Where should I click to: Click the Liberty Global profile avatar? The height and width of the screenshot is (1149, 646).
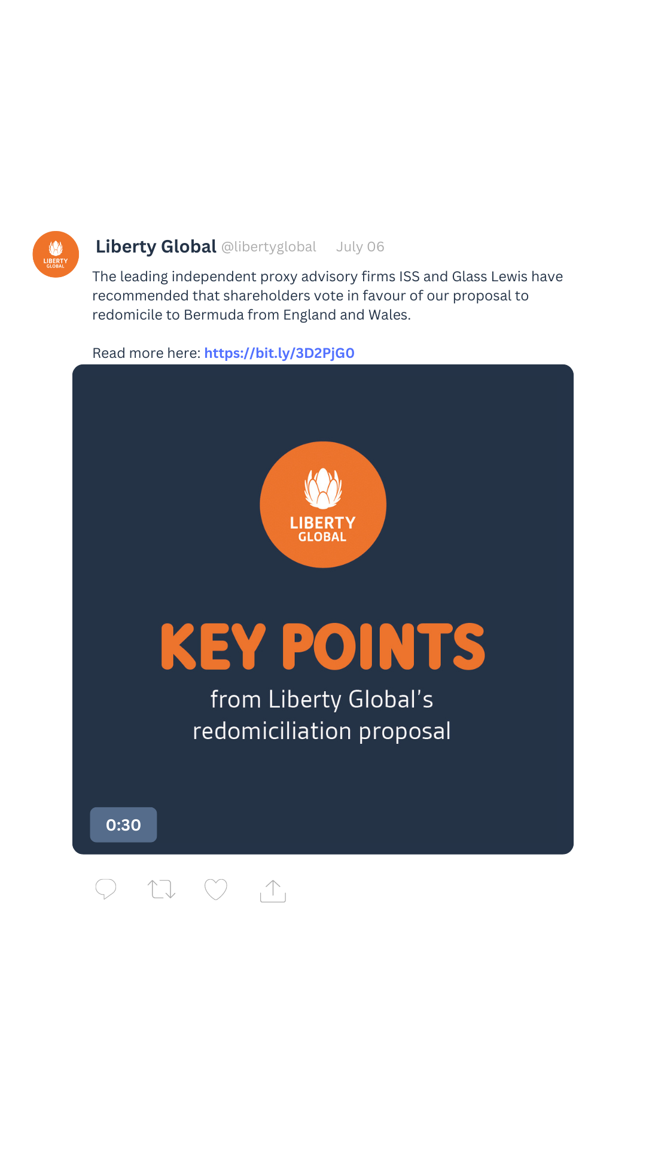(x=56, y=254)
